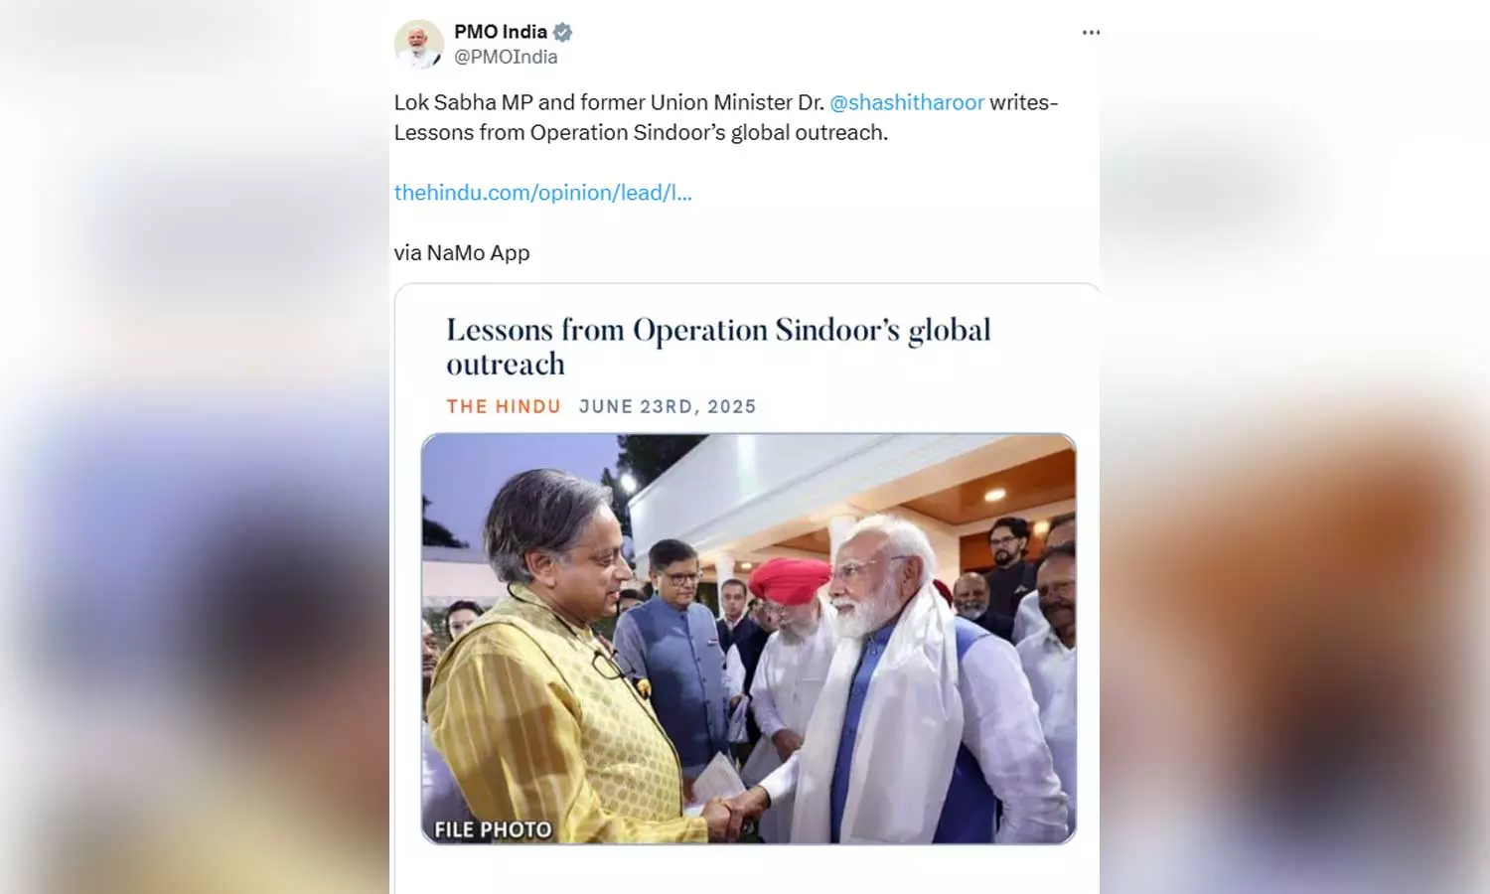Click the blue verified badge
The height and width of the screenshot is (894, 1490).
562,32
